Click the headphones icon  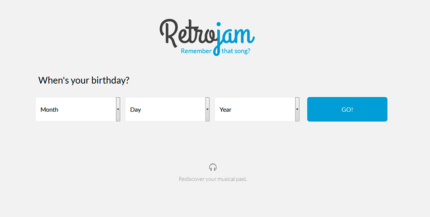[213, 167]
